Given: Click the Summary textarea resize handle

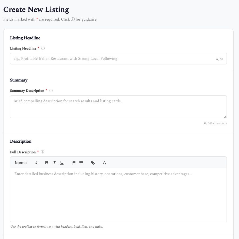Looking at the screenshot, I should point(225,117).
